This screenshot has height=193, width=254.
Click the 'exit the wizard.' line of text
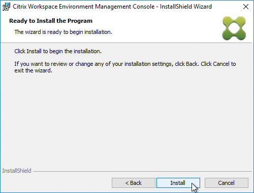(x=33, y=70)
